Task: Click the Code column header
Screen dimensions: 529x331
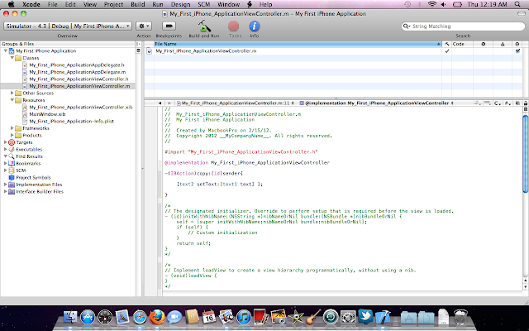Action: 462,44
